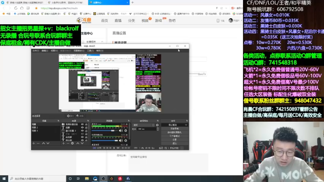The image size is (324, 182).
Task: Mute the first mixer audio channel
Action: click(121, 131)
